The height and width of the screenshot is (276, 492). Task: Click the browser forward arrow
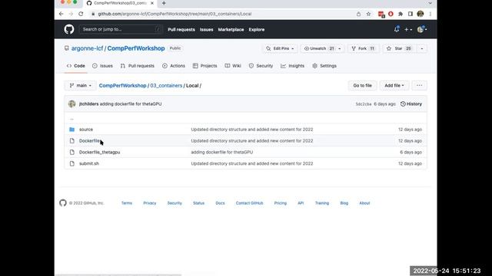pyautogui.click(x=71, y=14)
